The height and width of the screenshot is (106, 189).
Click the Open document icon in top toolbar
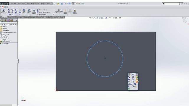(58, 4)
